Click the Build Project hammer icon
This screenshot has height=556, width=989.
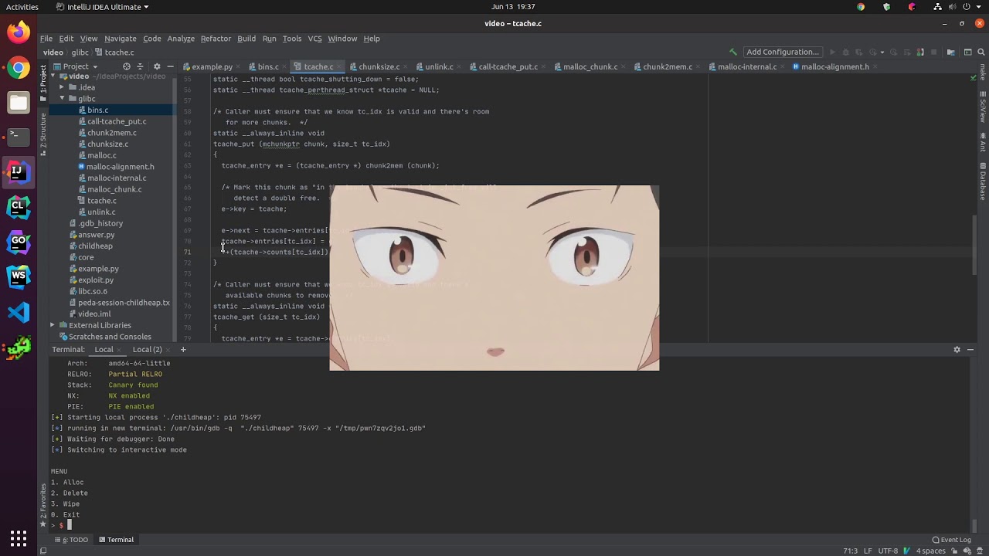click(x=732, y=52)
